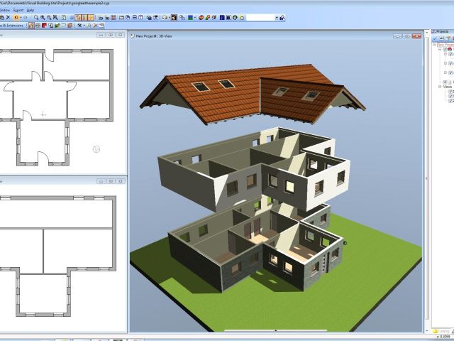Toggle the checkbox beside the red house icon

point(445,49)
